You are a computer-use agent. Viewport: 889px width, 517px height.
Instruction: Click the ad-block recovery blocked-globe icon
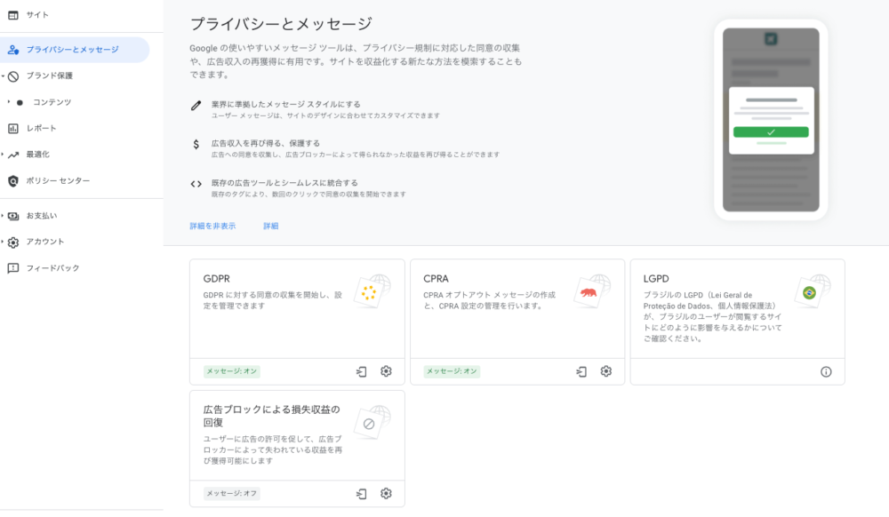pyautogui.click(x=372, y=423)
